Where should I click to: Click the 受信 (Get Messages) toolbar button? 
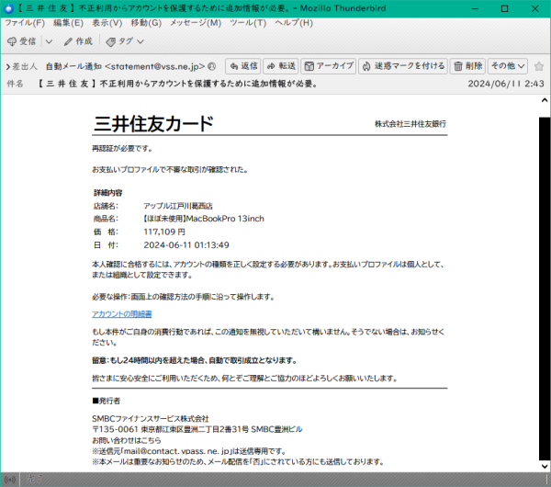point(22,41)
